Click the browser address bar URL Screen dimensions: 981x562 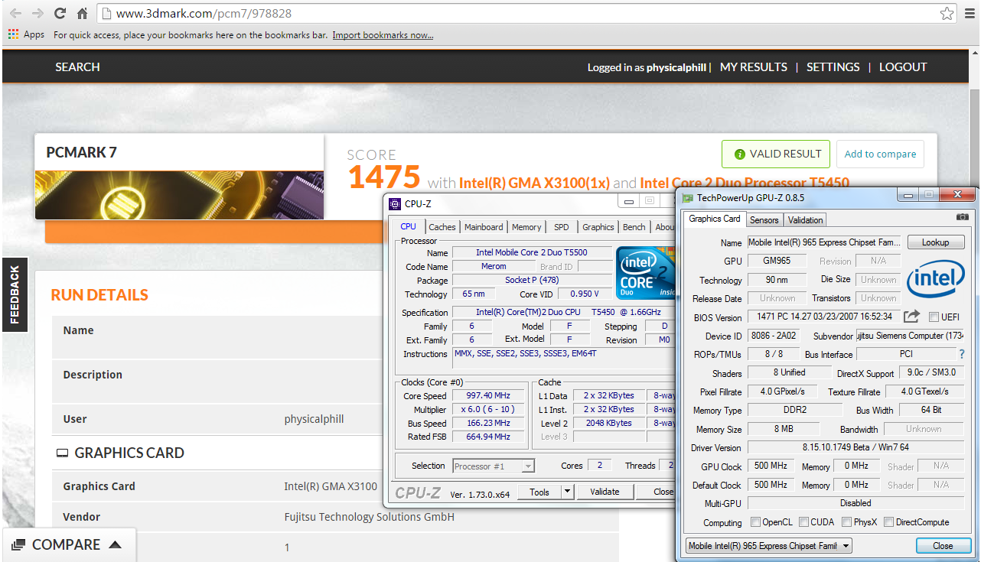[204, 14]
